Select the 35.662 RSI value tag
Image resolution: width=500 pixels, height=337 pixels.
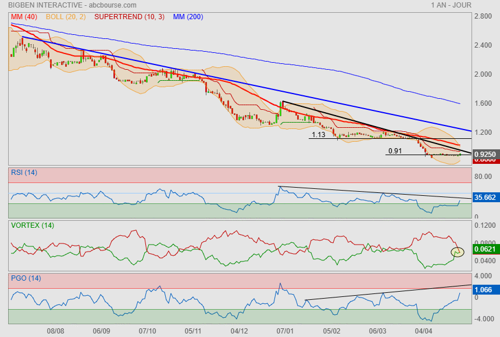pos(485,198)
